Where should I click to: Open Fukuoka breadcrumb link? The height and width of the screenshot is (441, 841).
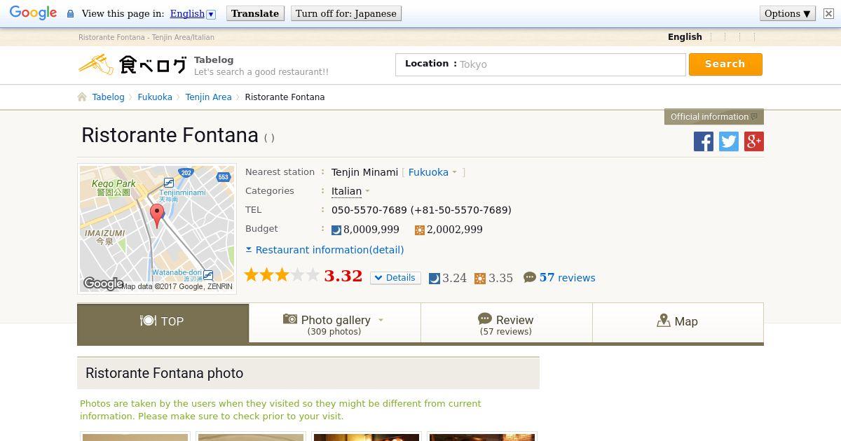155,97
